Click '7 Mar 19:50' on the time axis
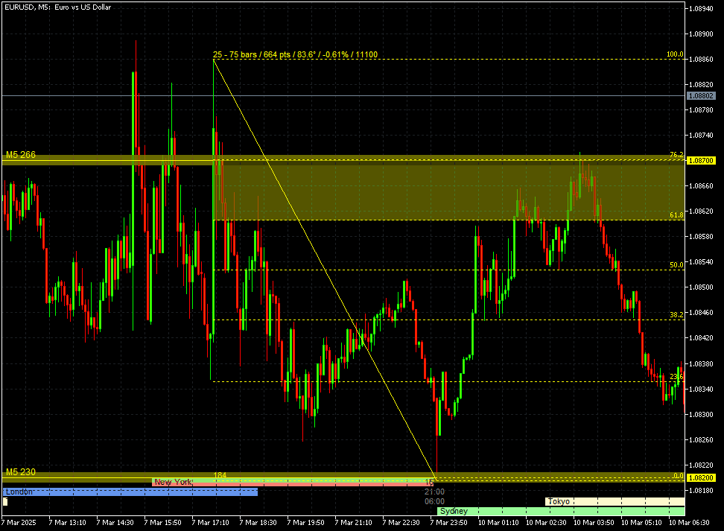 click(305, 523)
